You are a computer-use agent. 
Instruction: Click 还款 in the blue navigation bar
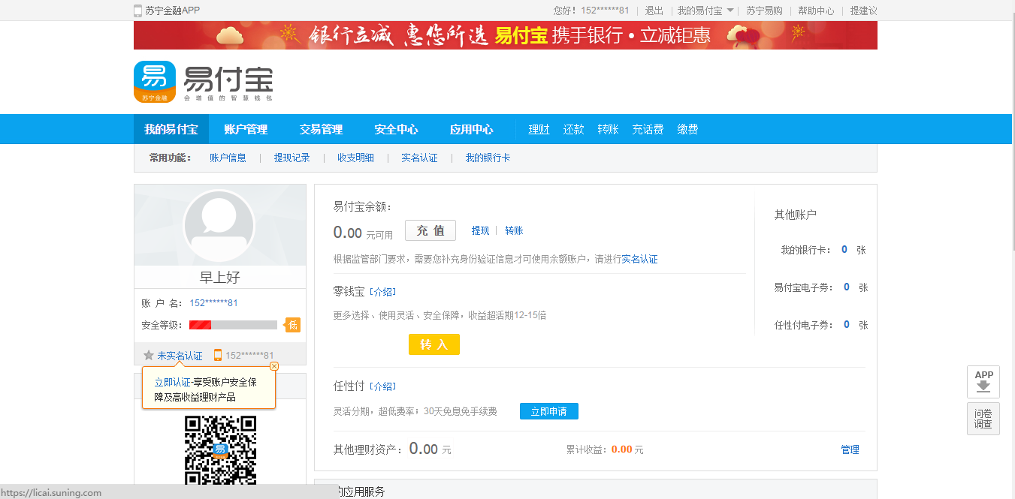(574, 129)
